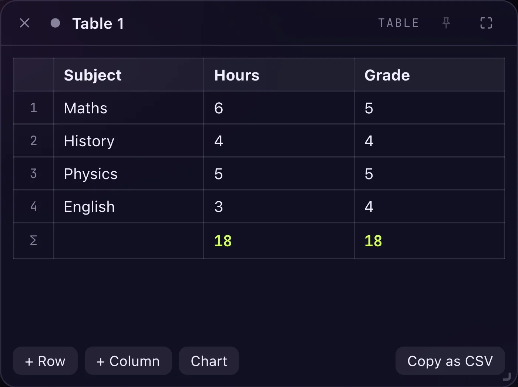Close the Table 1 panel
The width and height of the screenshot is (518, 387).
tap(25, 23)
